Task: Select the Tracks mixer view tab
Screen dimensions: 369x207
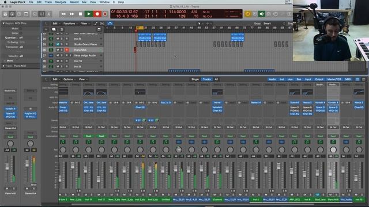Action: pos(206,79)
